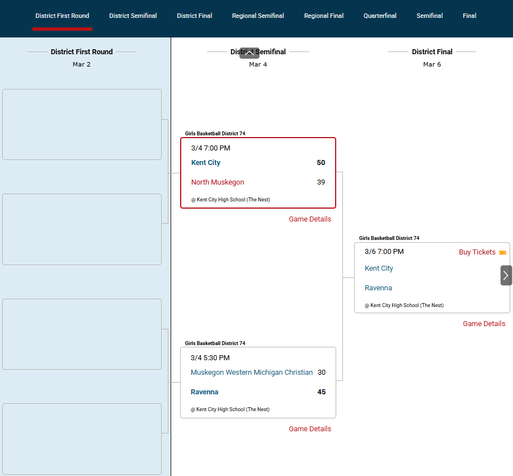View Game Details for the District Final
The width and height of the screenshot is (513, 476).
click(484, 324)
